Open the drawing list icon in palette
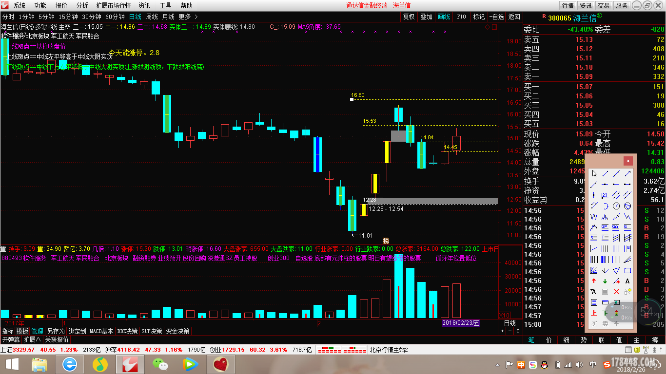666x374 pixels. pyautogui.click(x=594, y=302)
